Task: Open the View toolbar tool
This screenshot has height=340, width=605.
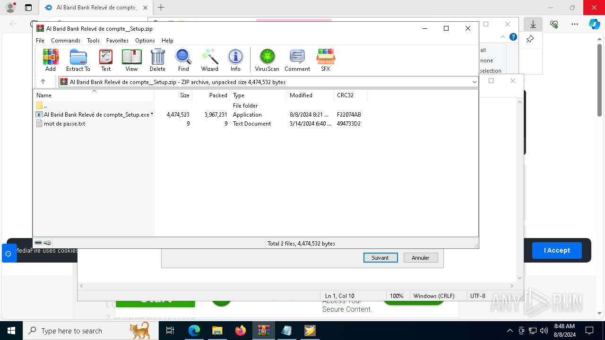Action: pos(131,59)
